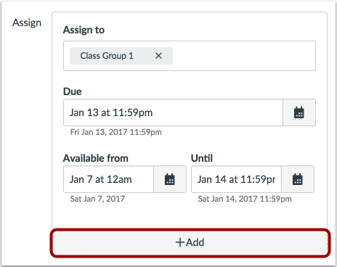Click the Assign to heading
The width and height of the screenshot is (337, 267).
[x=84, y=30]
